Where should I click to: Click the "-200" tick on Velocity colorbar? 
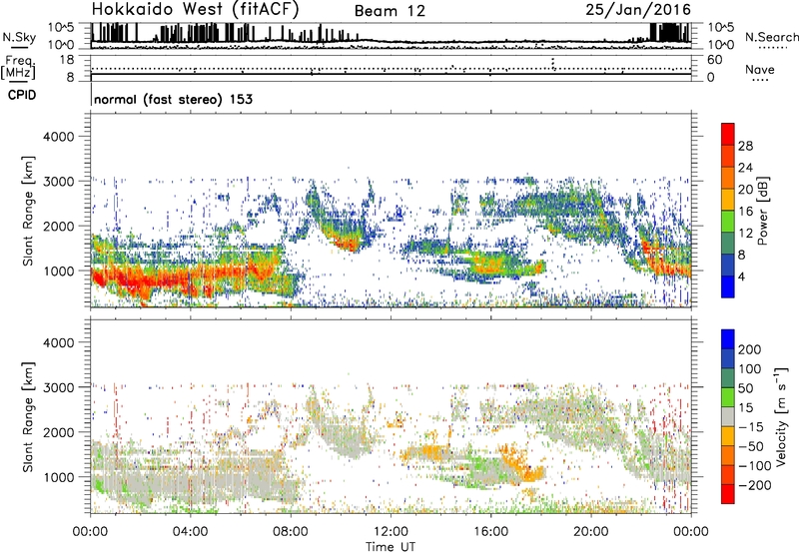(755, 485)
